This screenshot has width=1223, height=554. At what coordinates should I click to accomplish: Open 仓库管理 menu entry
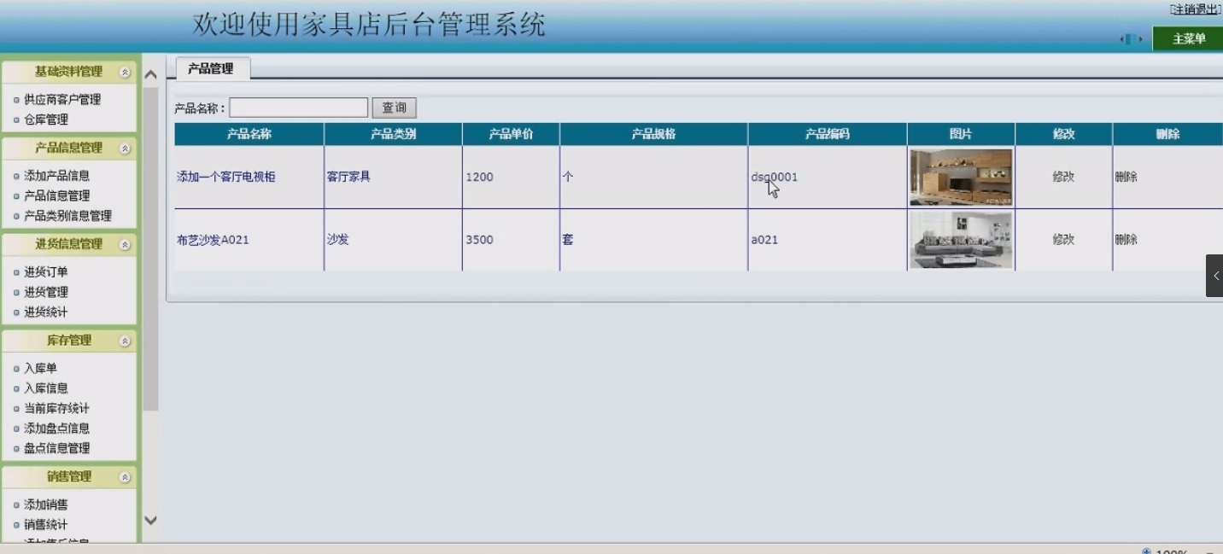click(x=45, y=120)
